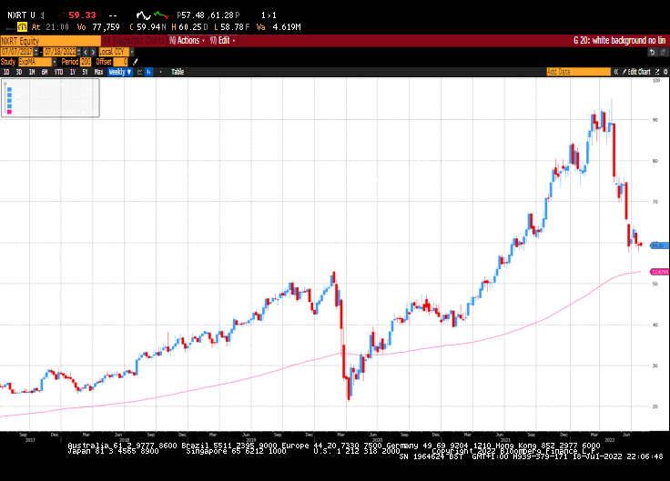Click the white intraday sparkline icon in header
The height and width of the screenshot is (481, 670).
click(144, 15)
